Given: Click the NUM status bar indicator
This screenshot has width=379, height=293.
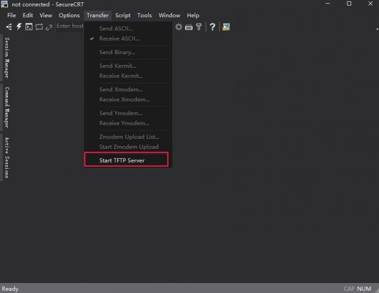Looking at the screenshot, I should [x=364, y=289].
